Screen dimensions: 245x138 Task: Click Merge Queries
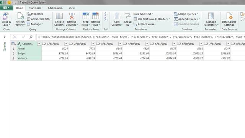pyautogui.click(x=186, y=14)
